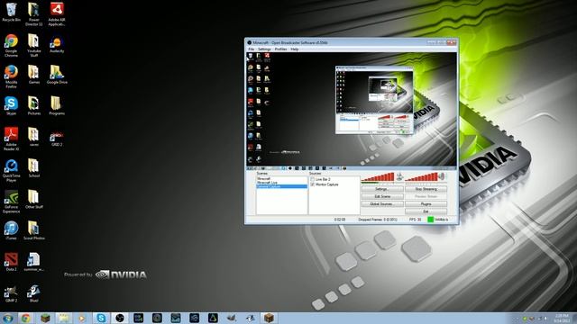The width and height of the screenshot is (577, 324).
Task: Click the Dropped Frames status text
Action: click(x=378, y=220)
